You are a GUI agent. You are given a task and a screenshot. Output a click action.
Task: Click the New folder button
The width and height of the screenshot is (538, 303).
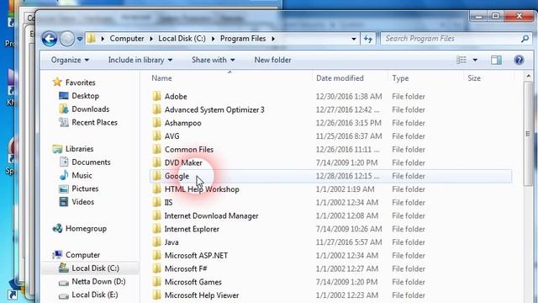272,60
